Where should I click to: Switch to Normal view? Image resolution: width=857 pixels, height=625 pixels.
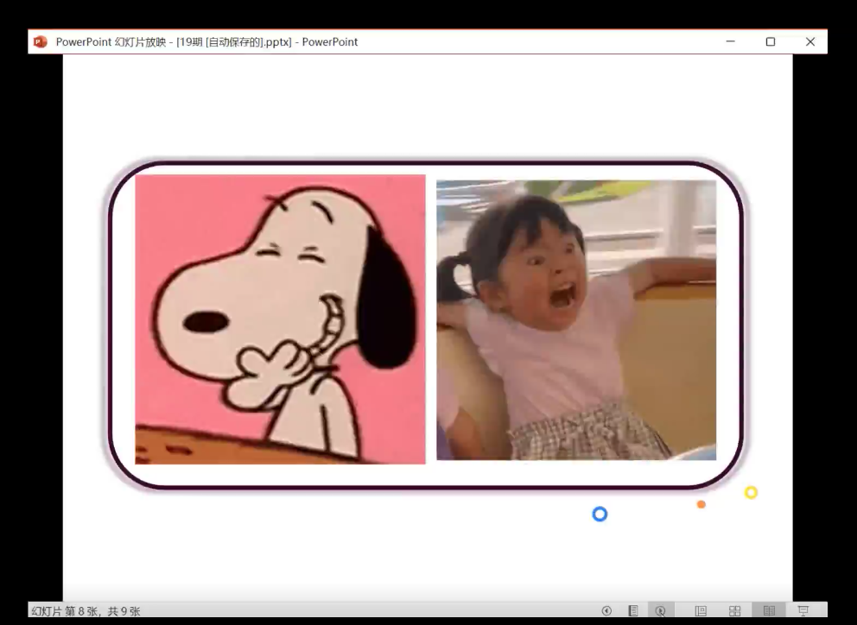click(x=701, y=610)
